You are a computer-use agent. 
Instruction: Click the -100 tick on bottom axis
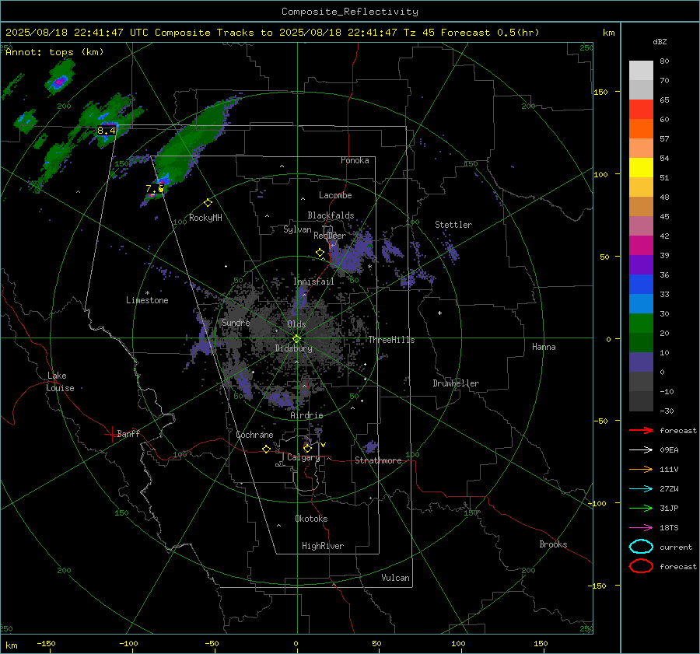[128, 644]
